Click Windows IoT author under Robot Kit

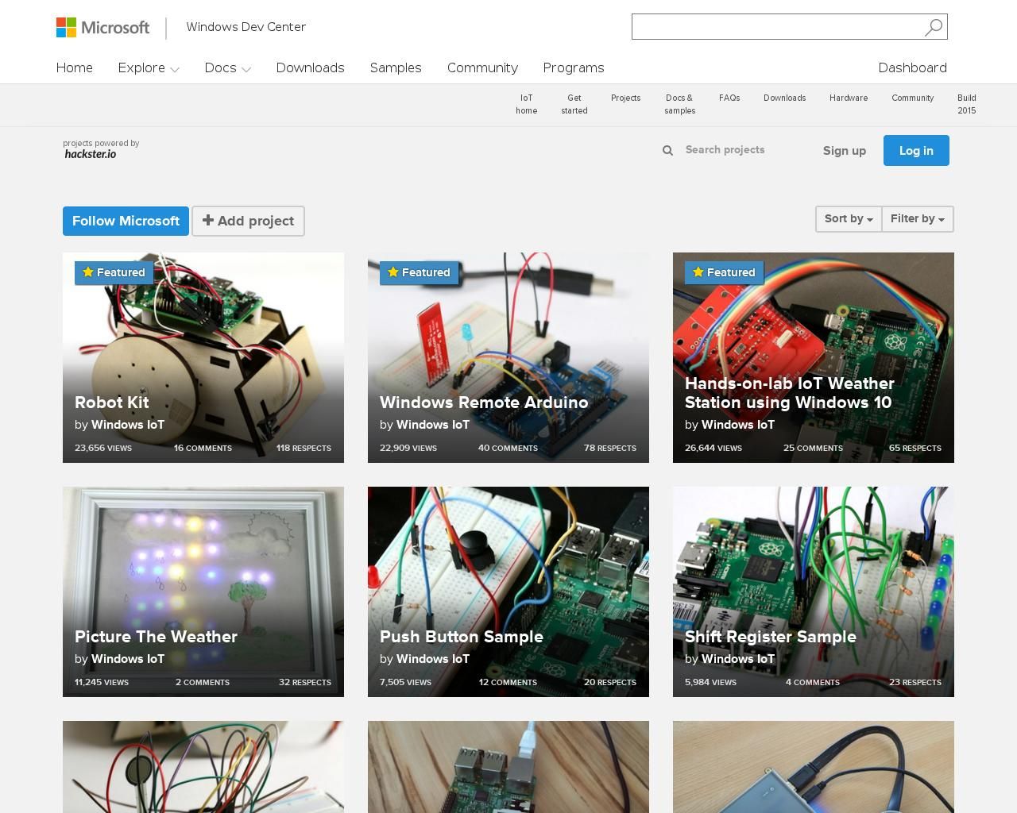click(x=128, y=425)
